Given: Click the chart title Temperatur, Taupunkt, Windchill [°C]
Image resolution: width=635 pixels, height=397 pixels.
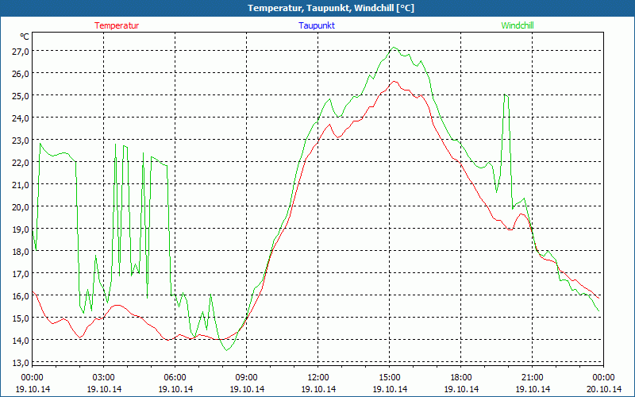Looking at the screenshot, I should [331, 8].
